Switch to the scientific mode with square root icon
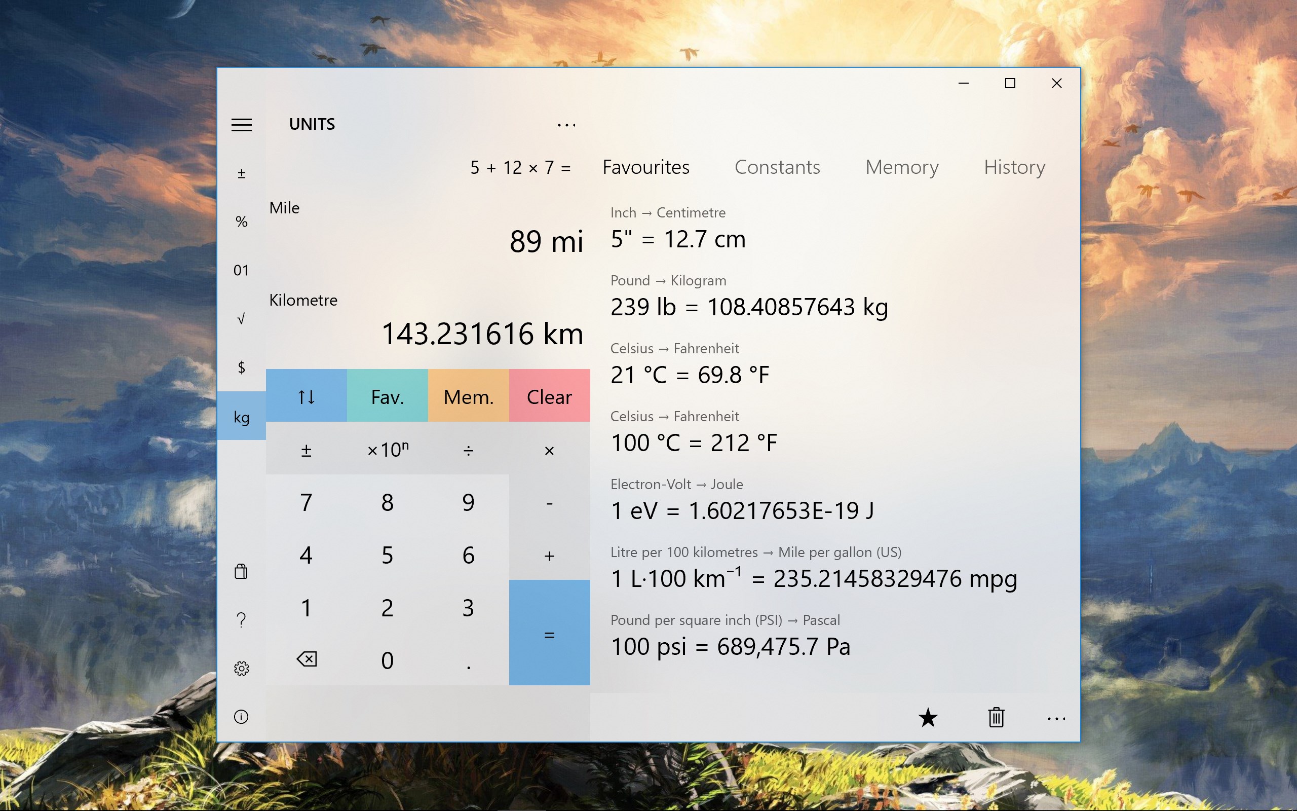Image resolution: width=1297 pixels, height=811 pixels. point(241,319)
